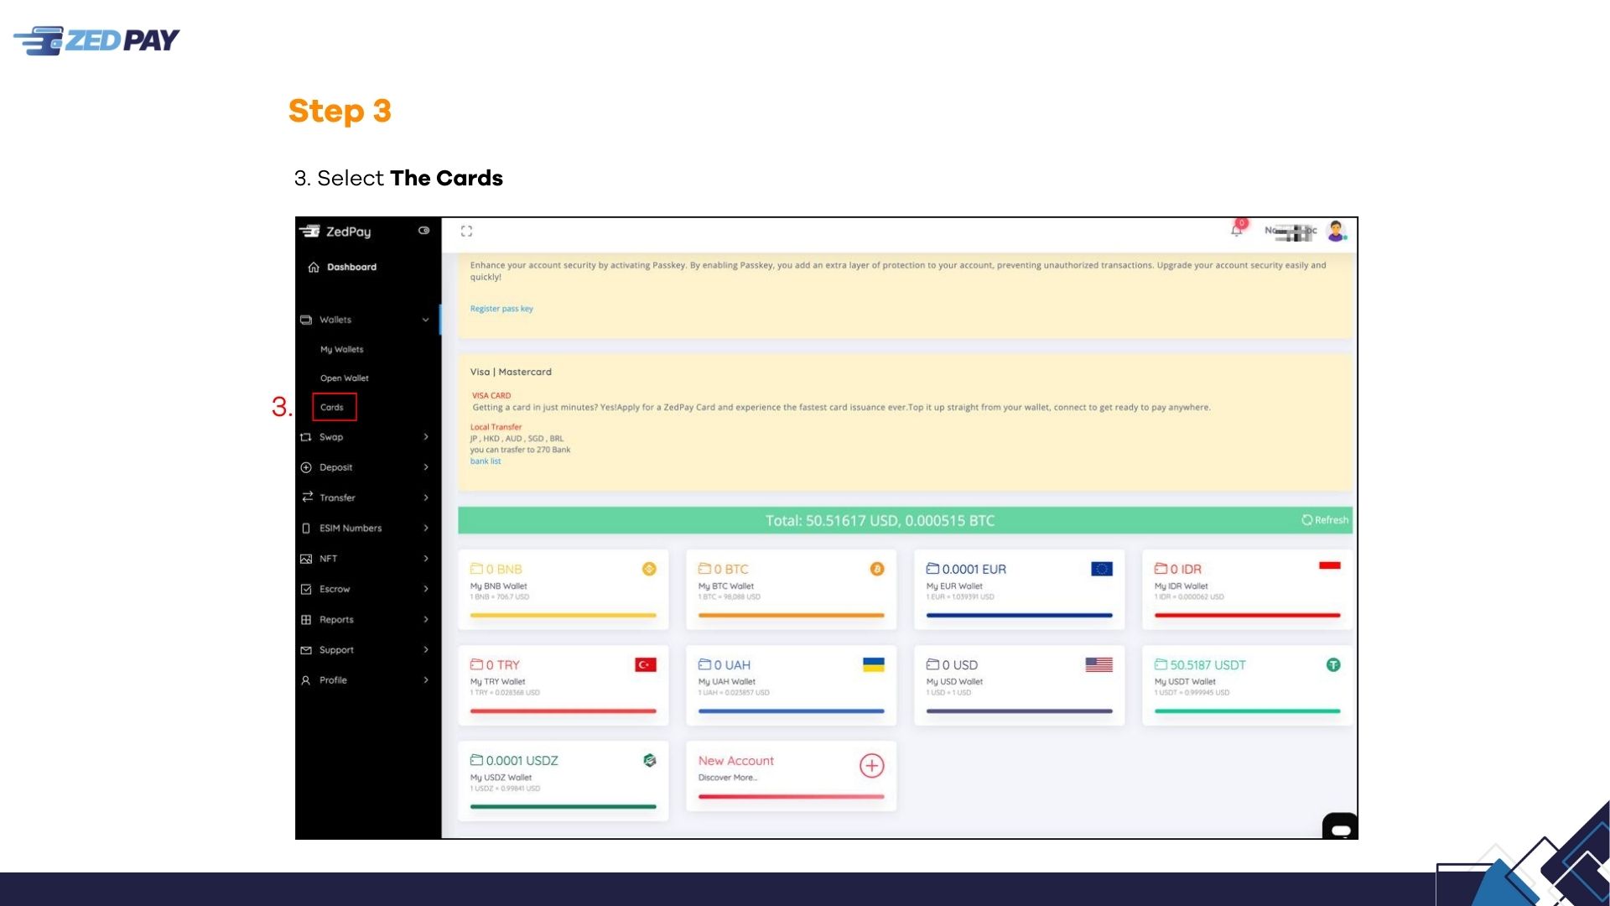The image size is (1610, 906).
Task: Expand the Reports menu chevron
Action: [x=426, y=620]
